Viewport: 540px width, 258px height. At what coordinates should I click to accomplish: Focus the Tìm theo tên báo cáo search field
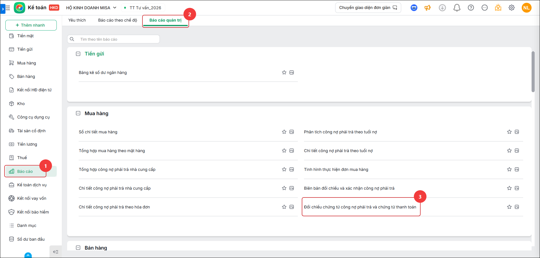[x=114, y=39]
